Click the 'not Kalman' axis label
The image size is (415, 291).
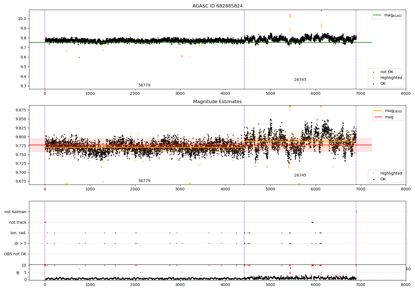pyautogui.click(x=15, y=212)
